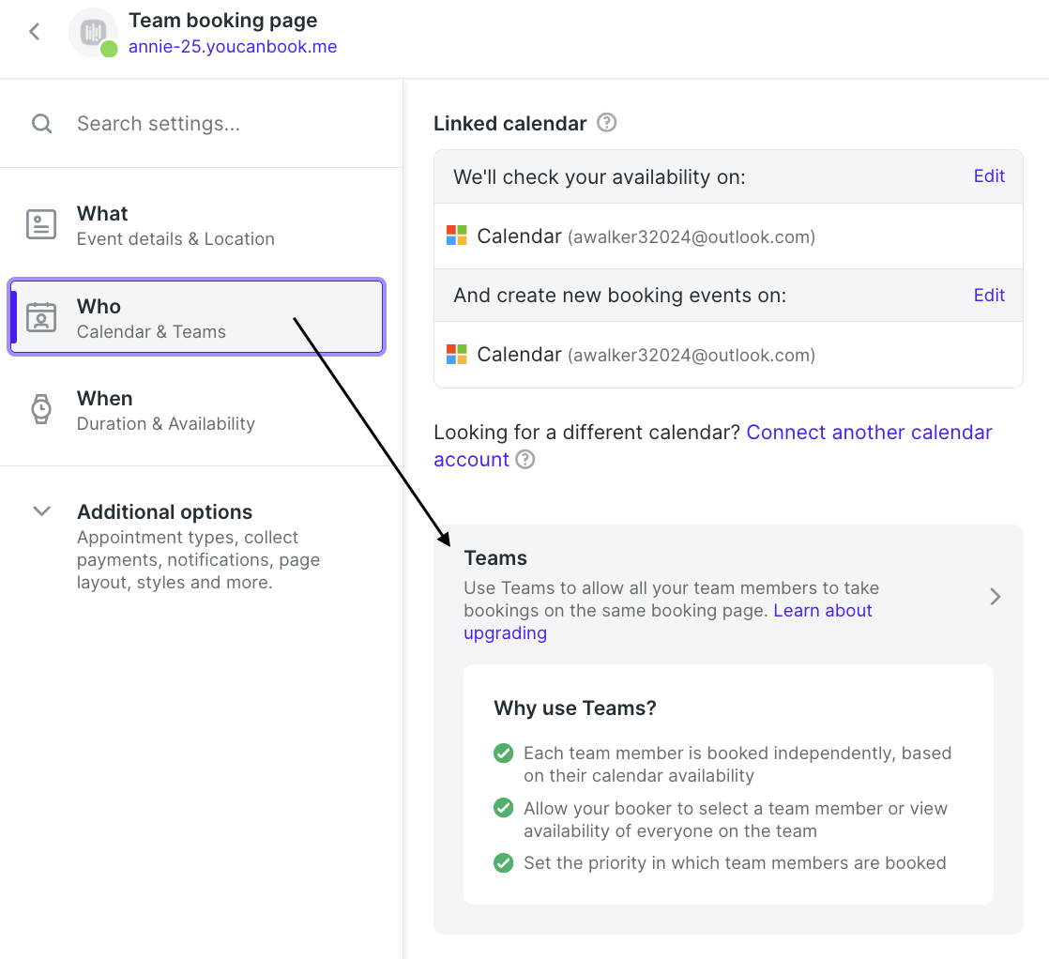Screen dimensions: 1049x959
Task: Click help icon after calendar account link
Action: 525,460
